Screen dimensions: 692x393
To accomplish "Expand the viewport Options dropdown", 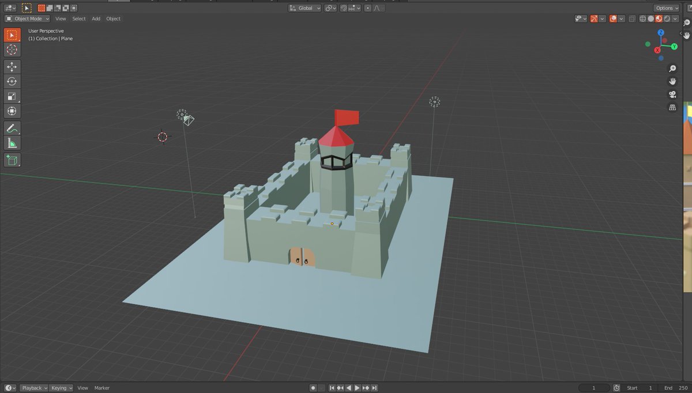I will tap(666, 7).
